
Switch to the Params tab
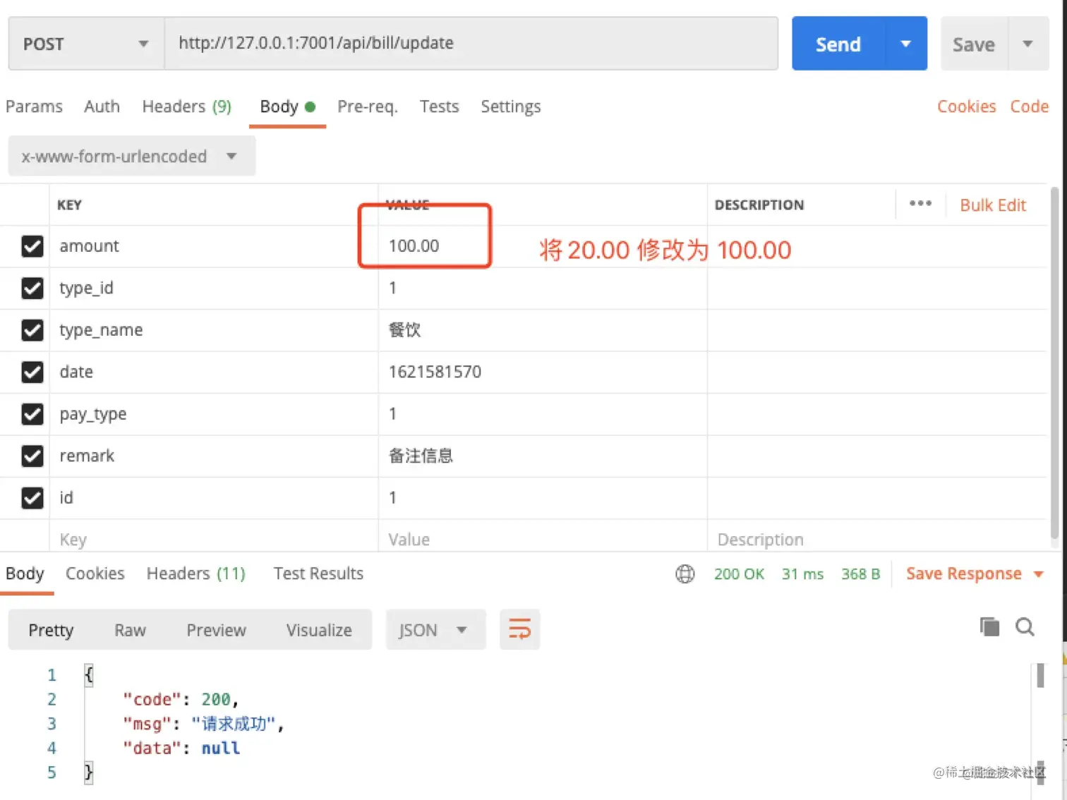34,107
